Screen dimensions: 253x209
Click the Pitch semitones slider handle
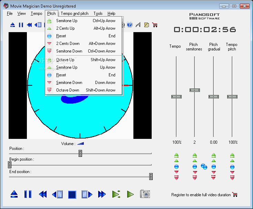(x=195, y=90)
